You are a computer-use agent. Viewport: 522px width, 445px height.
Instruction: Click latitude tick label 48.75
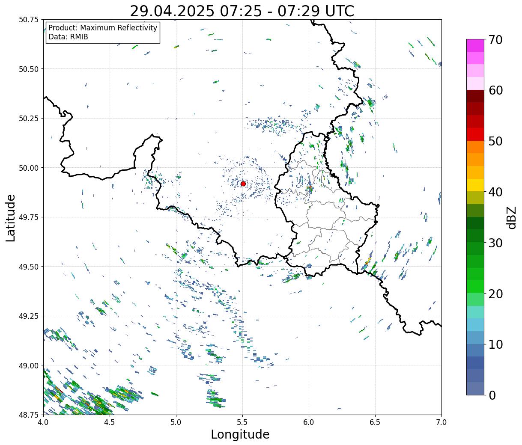click(x=29, y=415)
